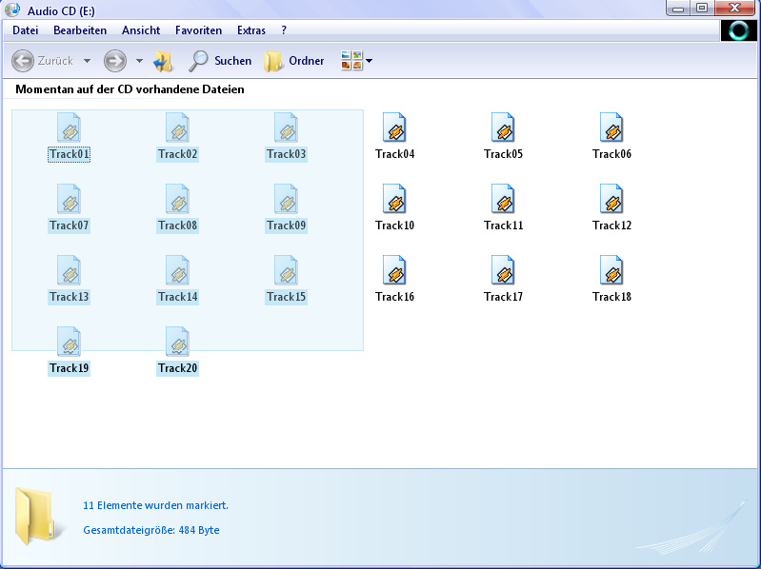Screen dimensions: 761x569
Task: Open the Extras menu
Action: click(251, 30)
